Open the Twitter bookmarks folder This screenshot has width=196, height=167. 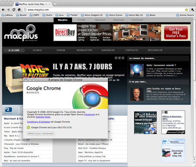[72, 15]
